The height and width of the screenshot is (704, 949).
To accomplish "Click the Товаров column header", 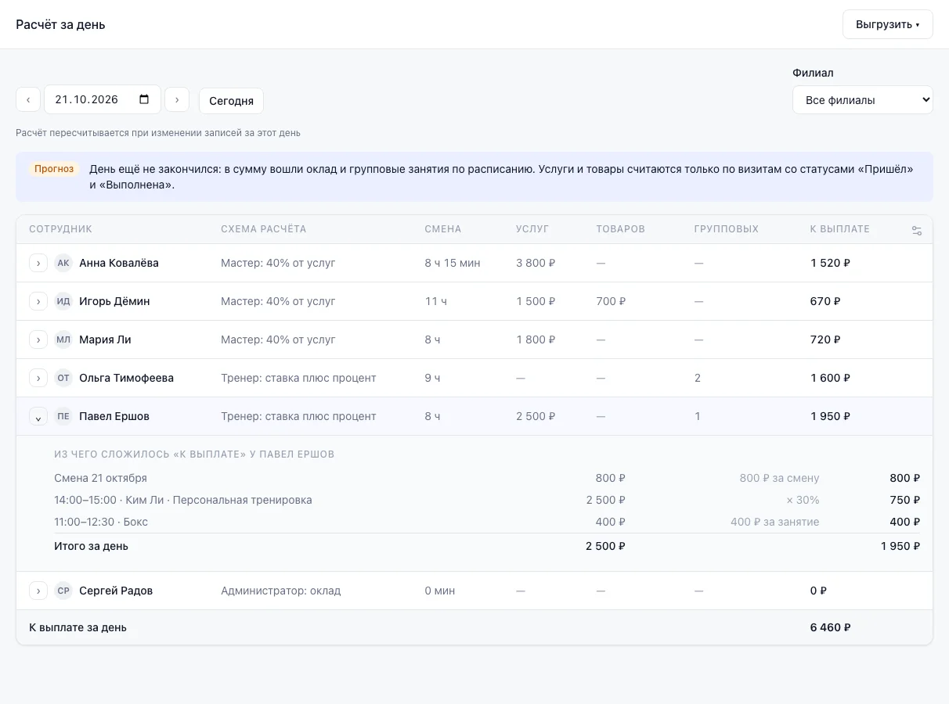I will [x=620, y=229].
